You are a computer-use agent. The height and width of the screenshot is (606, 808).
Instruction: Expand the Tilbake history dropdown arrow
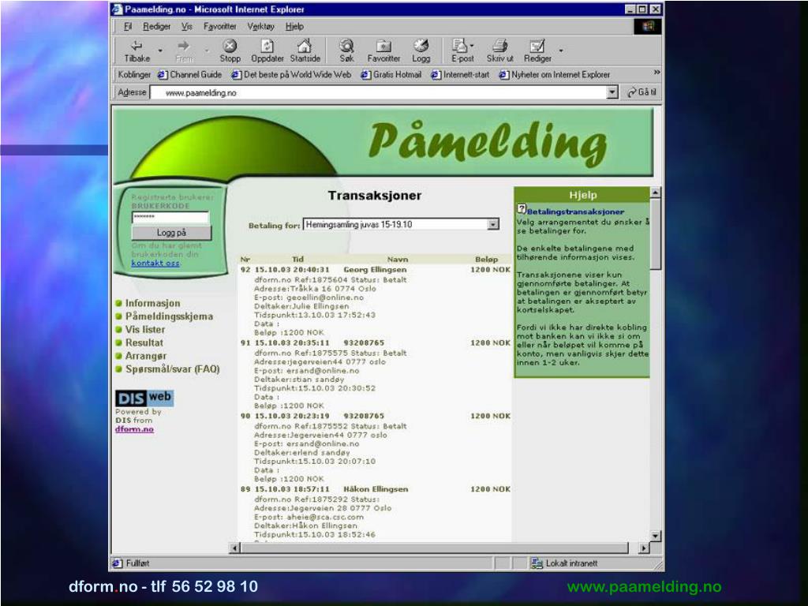pyautogui.click(x=160, y=50)
